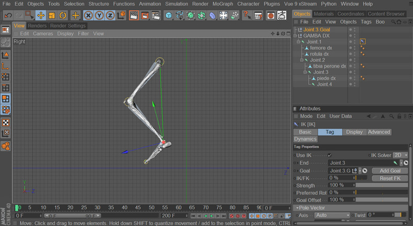Open the Display tab in Attributes
The height and width of the screenshot is (226, 413).
354,132
